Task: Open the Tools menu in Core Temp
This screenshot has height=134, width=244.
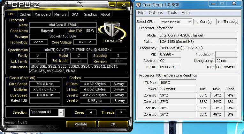Action: pyautogui.click(x=172, y=12)
